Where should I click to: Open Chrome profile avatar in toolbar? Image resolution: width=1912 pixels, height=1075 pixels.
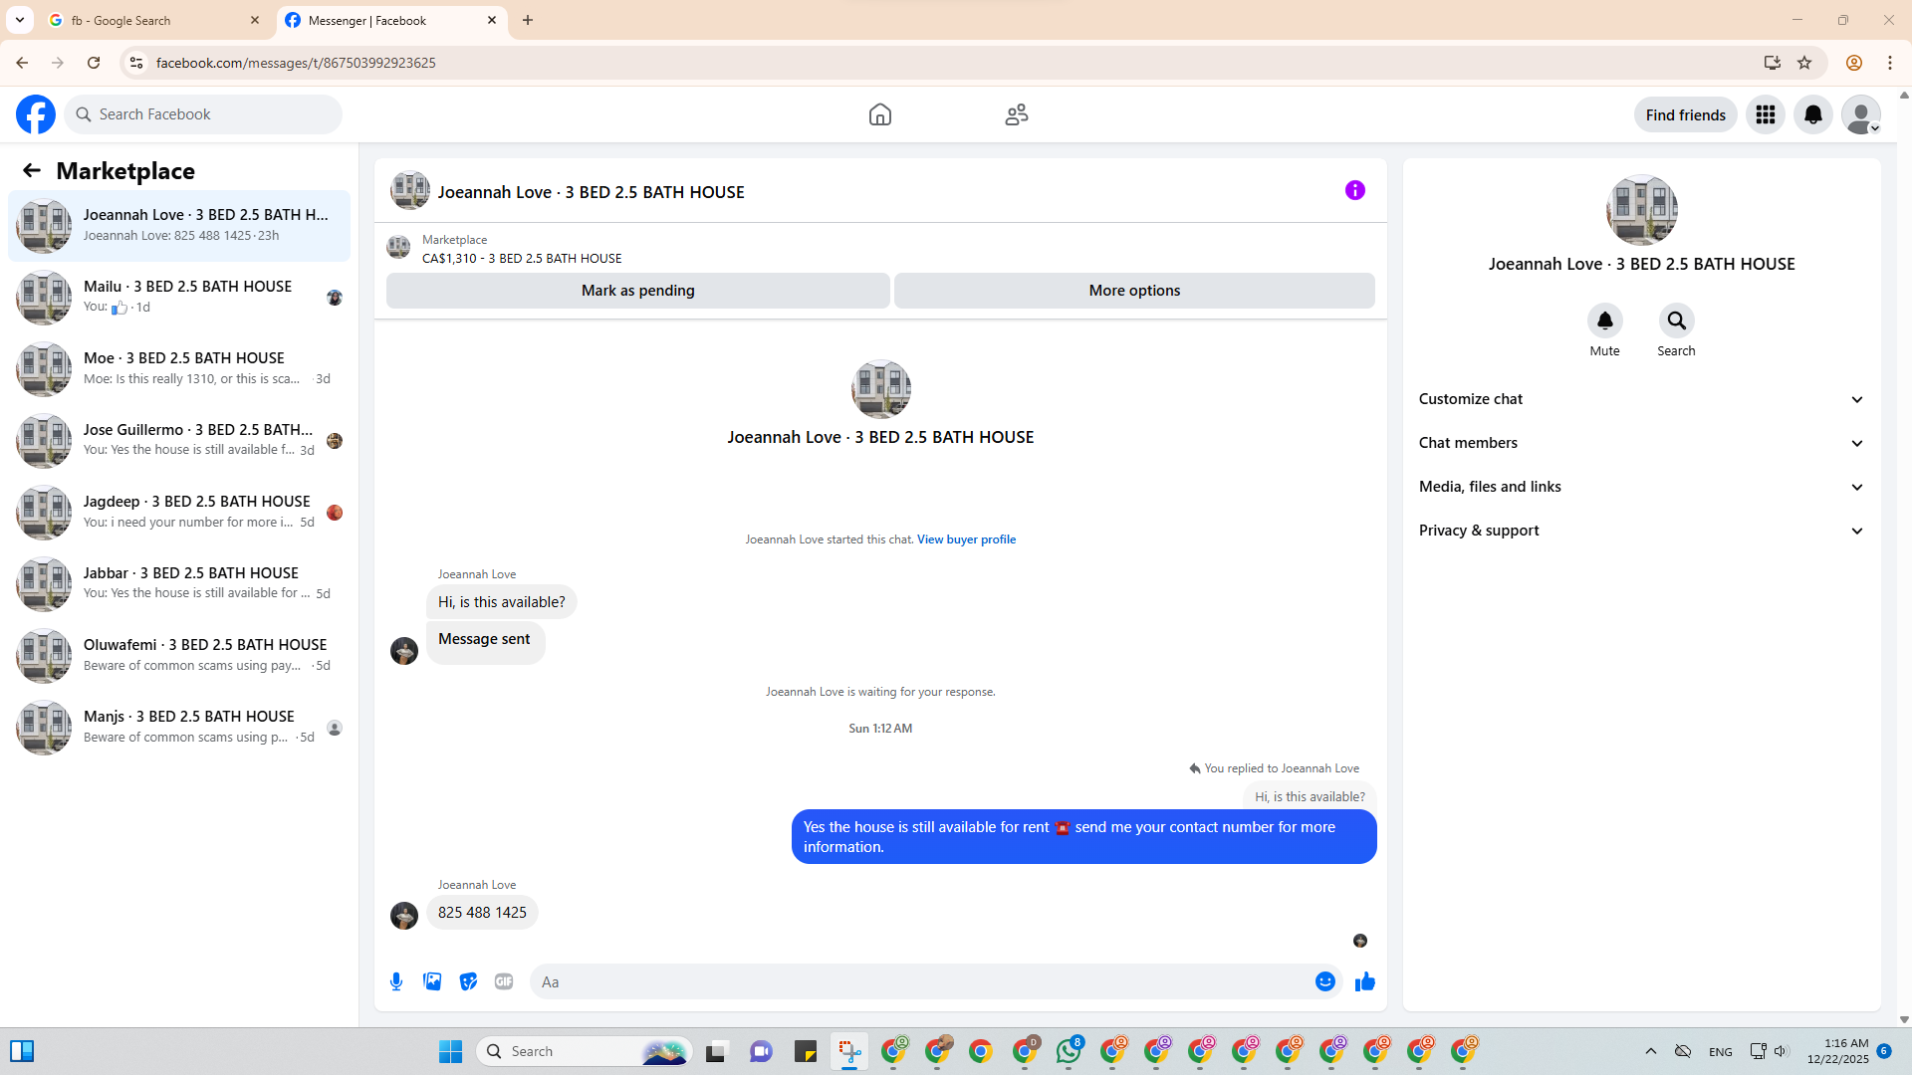point(1854,63)
